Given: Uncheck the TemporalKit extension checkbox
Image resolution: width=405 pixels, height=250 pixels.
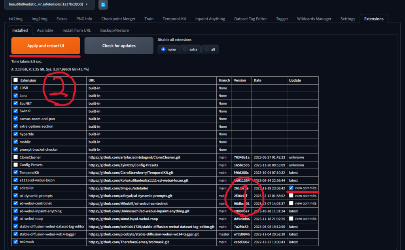Looking at the screenshot, I should [x=16, y=172].
